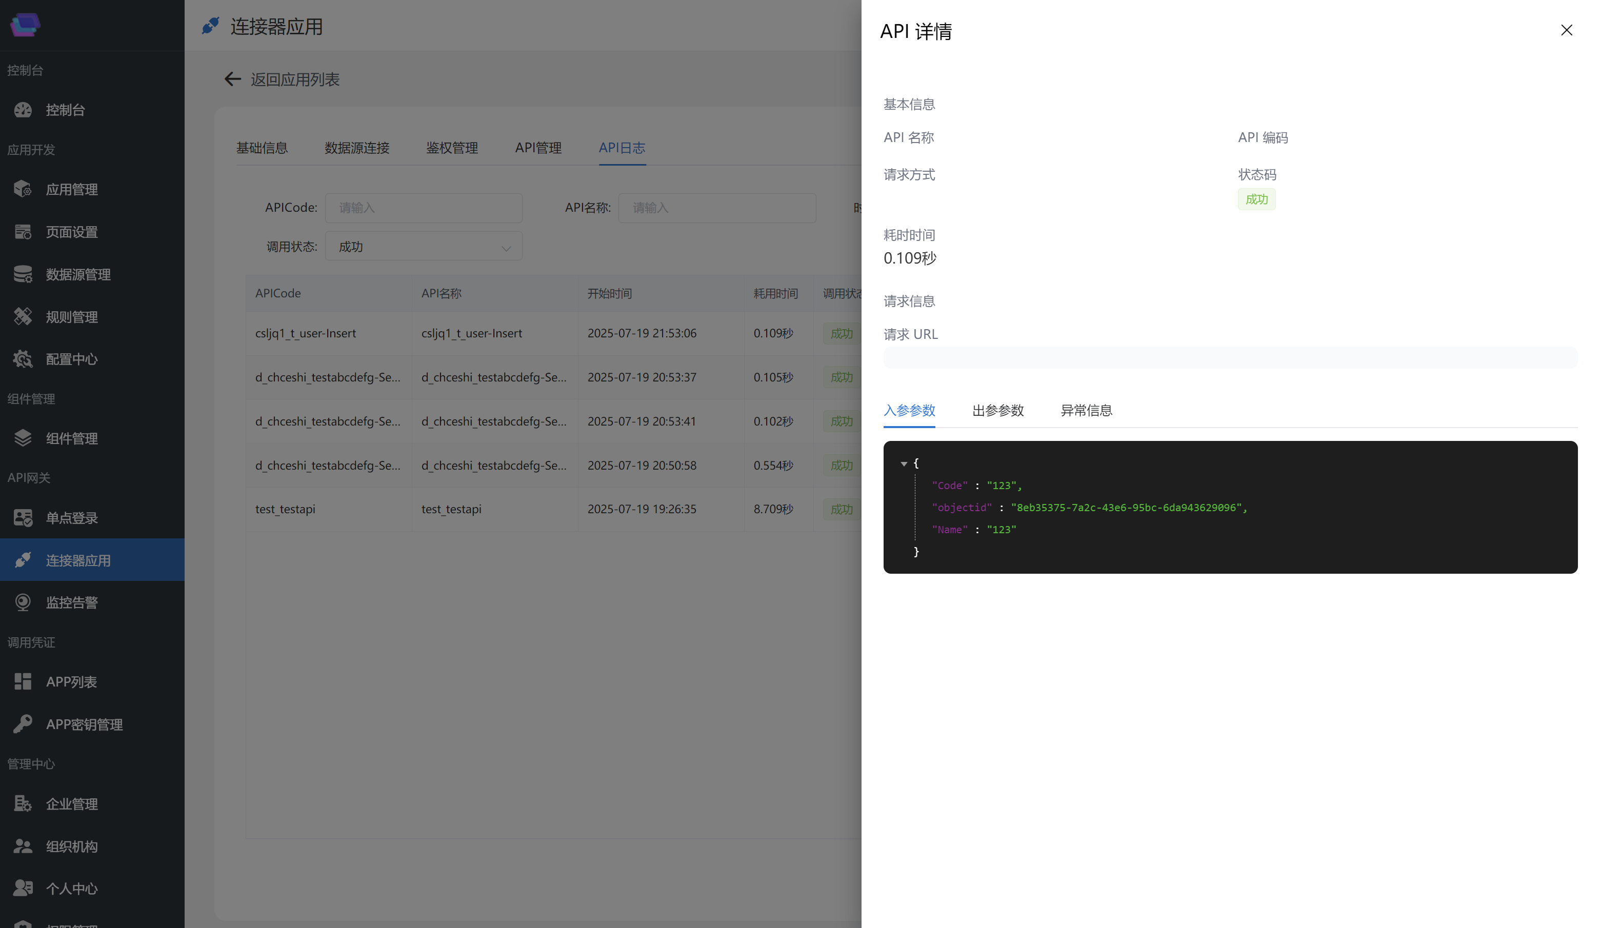Click the 数据源管理 database icon

coord(23,274)
